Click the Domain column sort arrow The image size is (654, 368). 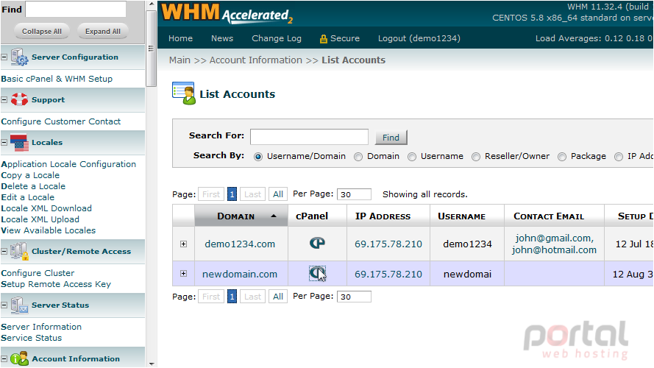click(x=274, y=216)
